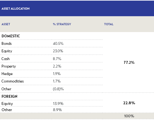Select the Property row label

point(9,66)
